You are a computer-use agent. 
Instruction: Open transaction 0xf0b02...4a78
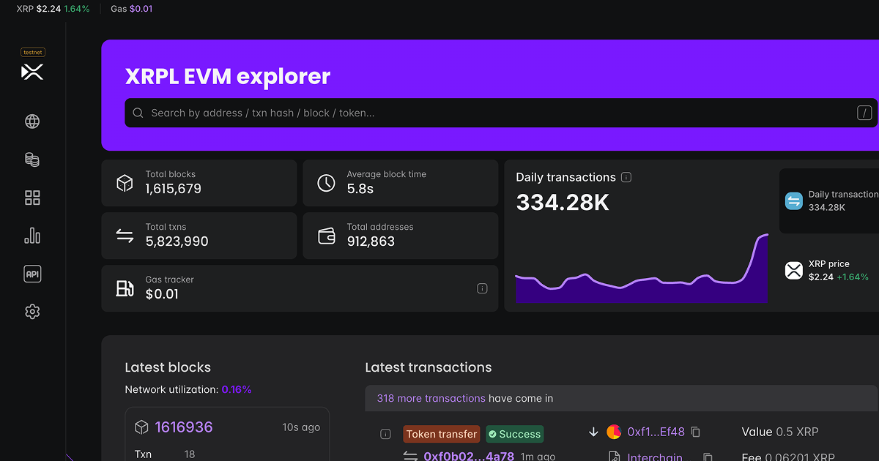(x=469, y=455)
